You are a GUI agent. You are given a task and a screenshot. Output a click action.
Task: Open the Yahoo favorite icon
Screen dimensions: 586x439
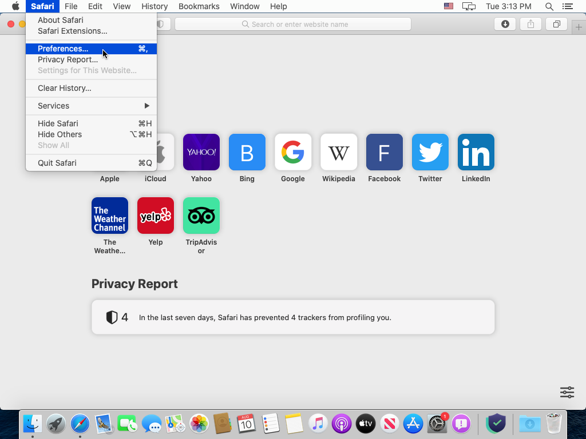201,152
